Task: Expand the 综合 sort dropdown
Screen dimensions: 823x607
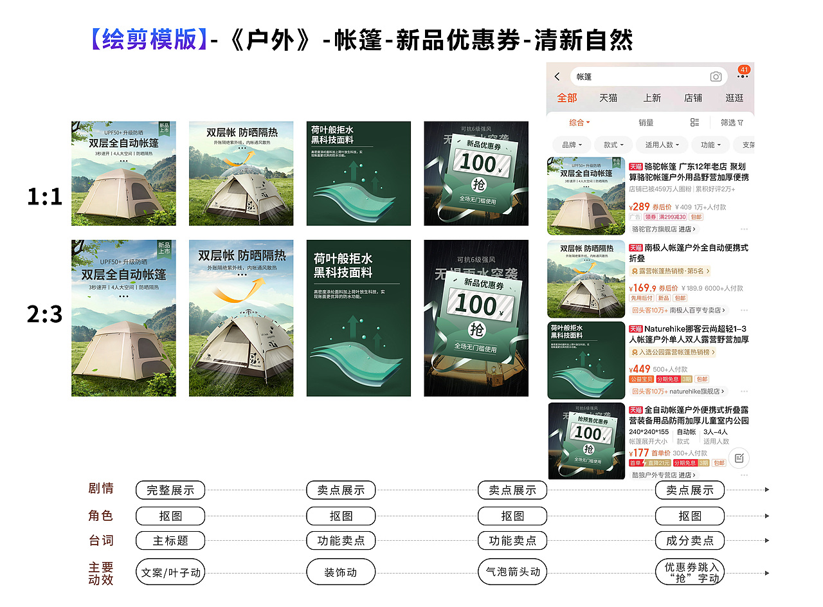Action: pos(579,123)
